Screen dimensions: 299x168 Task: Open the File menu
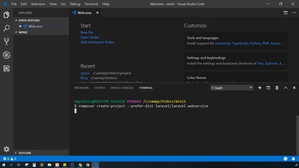click(x=14, y=4)
